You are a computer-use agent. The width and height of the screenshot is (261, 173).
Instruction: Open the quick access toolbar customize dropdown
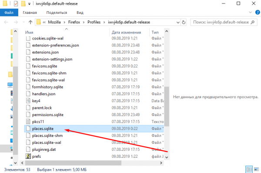(x=29, y=4)
